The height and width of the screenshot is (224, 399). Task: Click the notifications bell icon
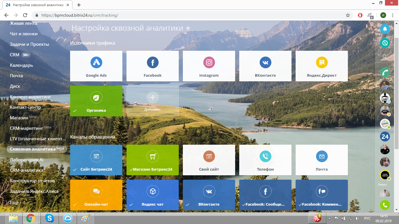(x=385, y=29)
